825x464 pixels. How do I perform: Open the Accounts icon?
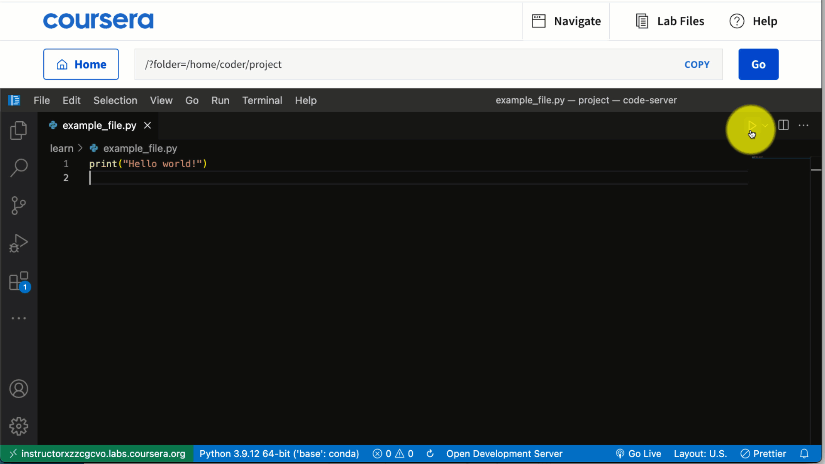18,389
